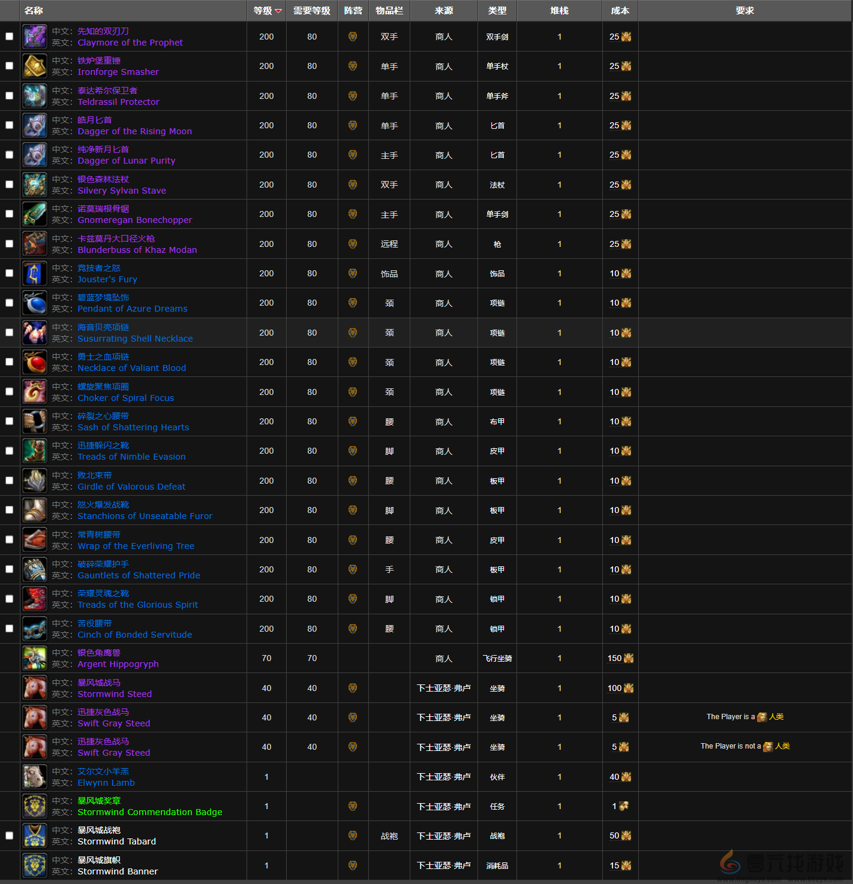Click the Jouster's Fury item icon
The height and width of the screenshot is (884, 853).
[35, 273]
